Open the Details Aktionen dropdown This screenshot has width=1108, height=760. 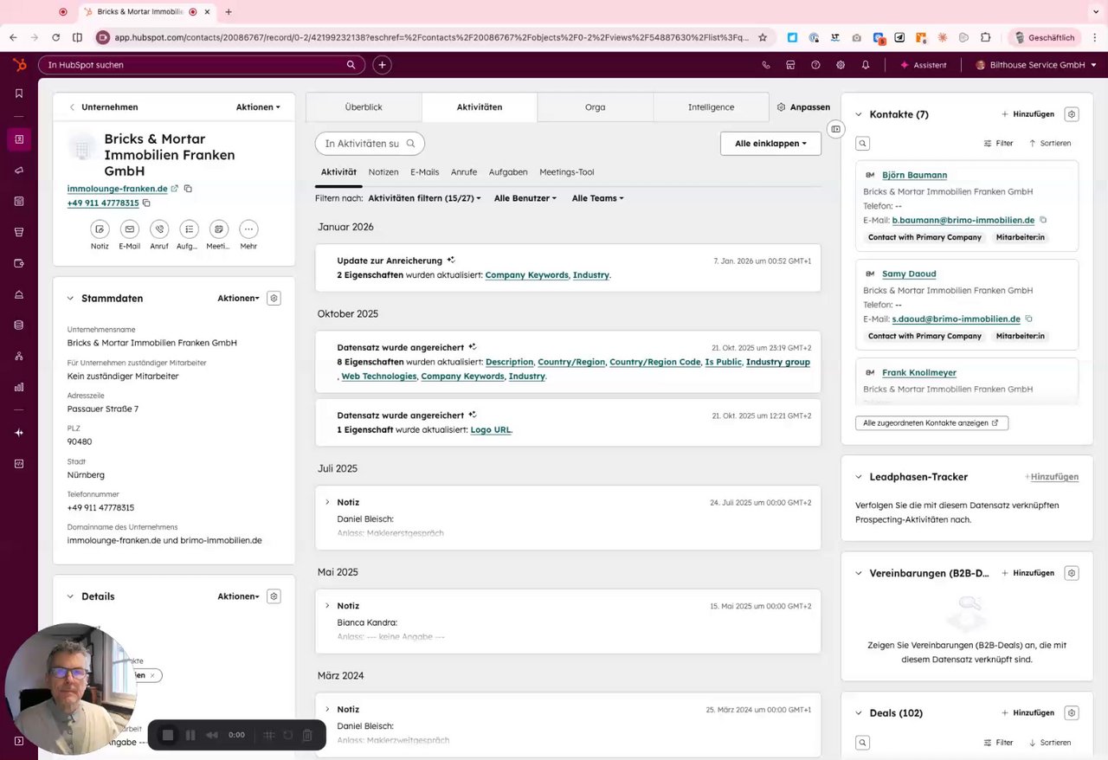(x=238, y=596)
